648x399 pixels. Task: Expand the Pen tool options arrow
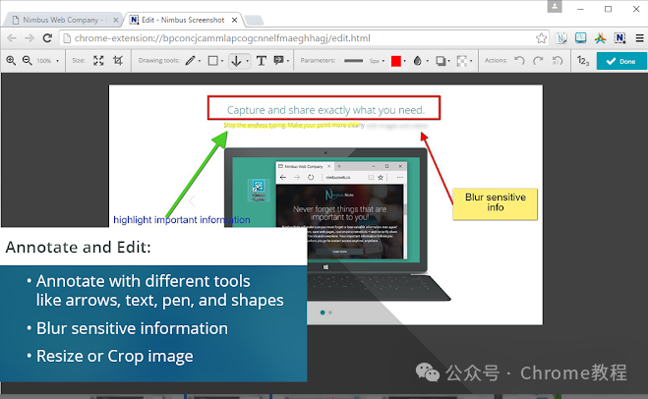(x=200, y=61)
